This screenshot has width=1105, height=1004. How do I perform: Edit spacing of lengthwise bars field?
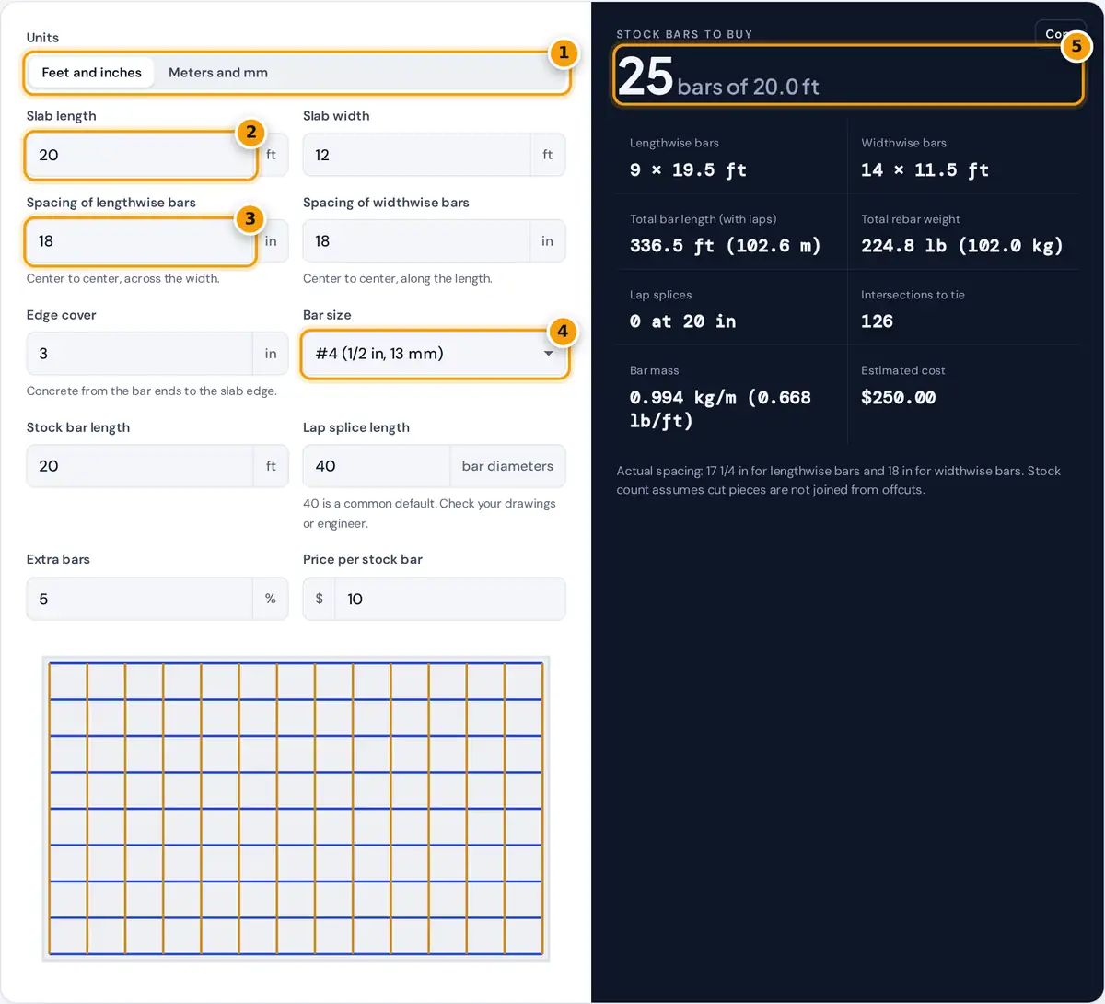pyautogui.click(x=140, y=241)
